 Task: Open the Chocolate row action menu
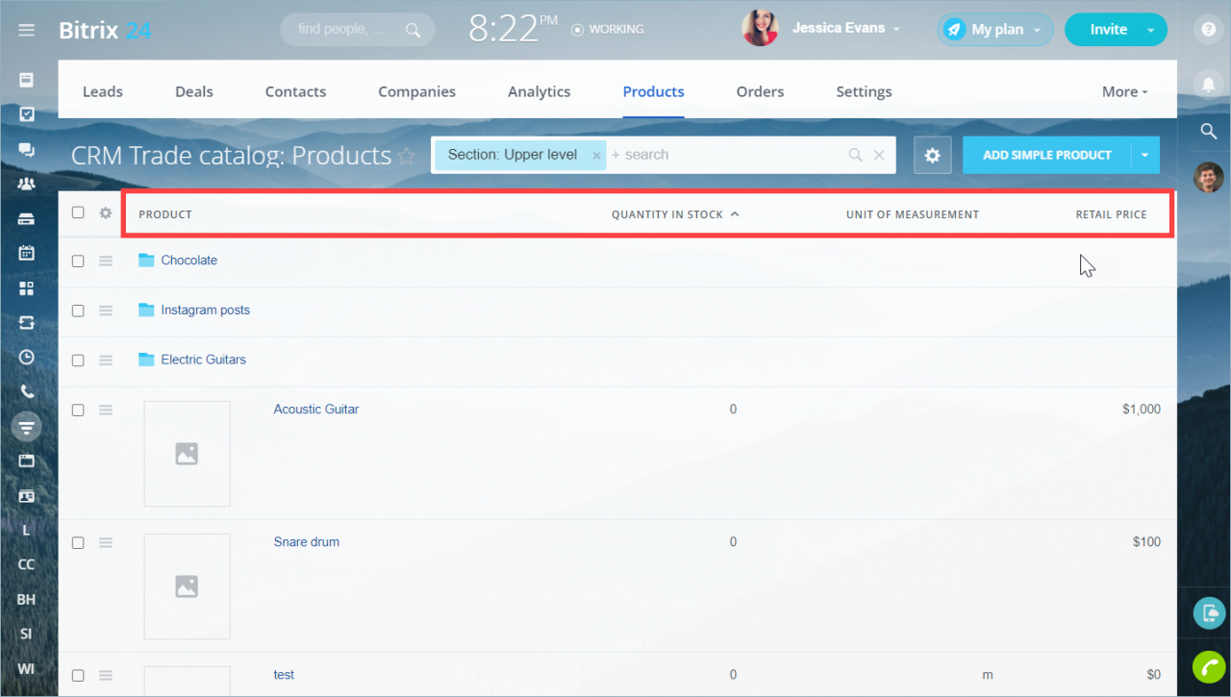click(x=106, y=261)
